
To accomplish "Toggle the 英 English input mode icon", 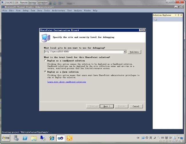I will 151,138.
